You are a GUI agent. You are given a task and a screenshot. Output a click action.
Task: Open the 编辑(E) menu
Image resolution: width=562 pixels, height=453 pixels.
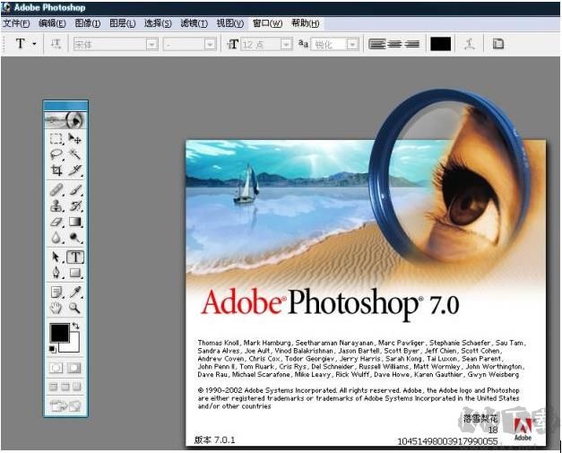point(52,23)
